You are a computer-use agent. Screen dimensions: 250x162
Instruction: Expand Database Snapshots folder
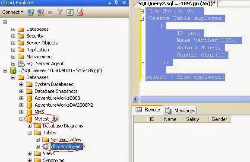(21, 91)
